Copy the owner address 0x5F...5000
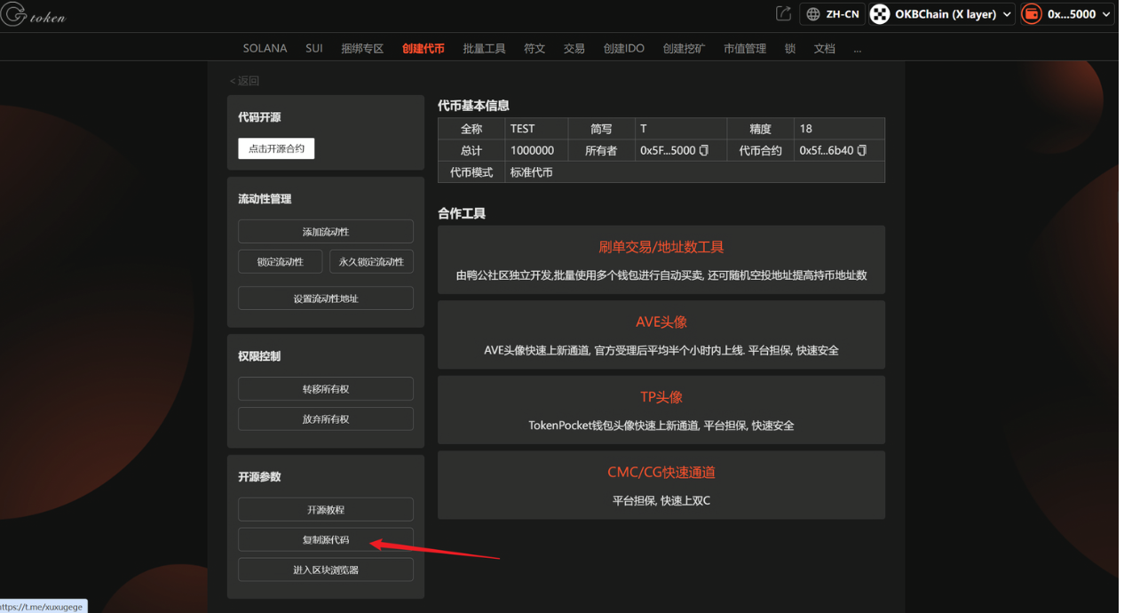Screen dimensions: 1124x613 coord(704,151)
